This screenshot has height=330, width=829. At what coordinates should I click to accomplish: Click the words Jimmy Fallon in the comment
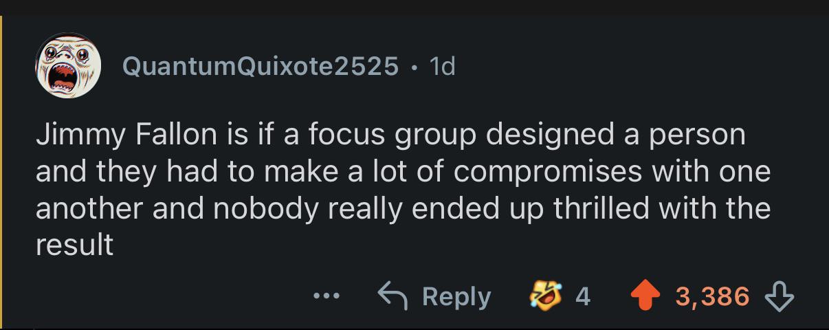[x=122, y=135]
